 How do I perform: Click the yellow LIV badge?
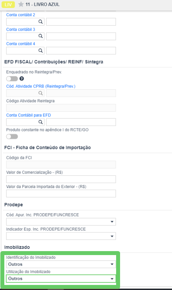(8, 4)
